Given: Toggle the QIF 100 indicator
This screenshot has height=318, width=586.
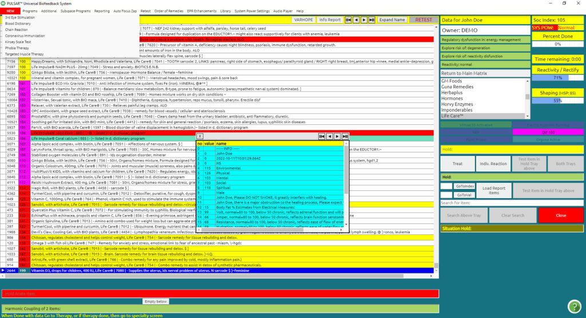Looking at the screenshot, I should click(548, 132).
